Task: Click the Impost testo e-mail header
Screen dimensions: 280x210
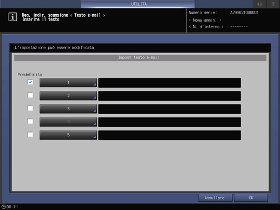Action: (140, 58)
